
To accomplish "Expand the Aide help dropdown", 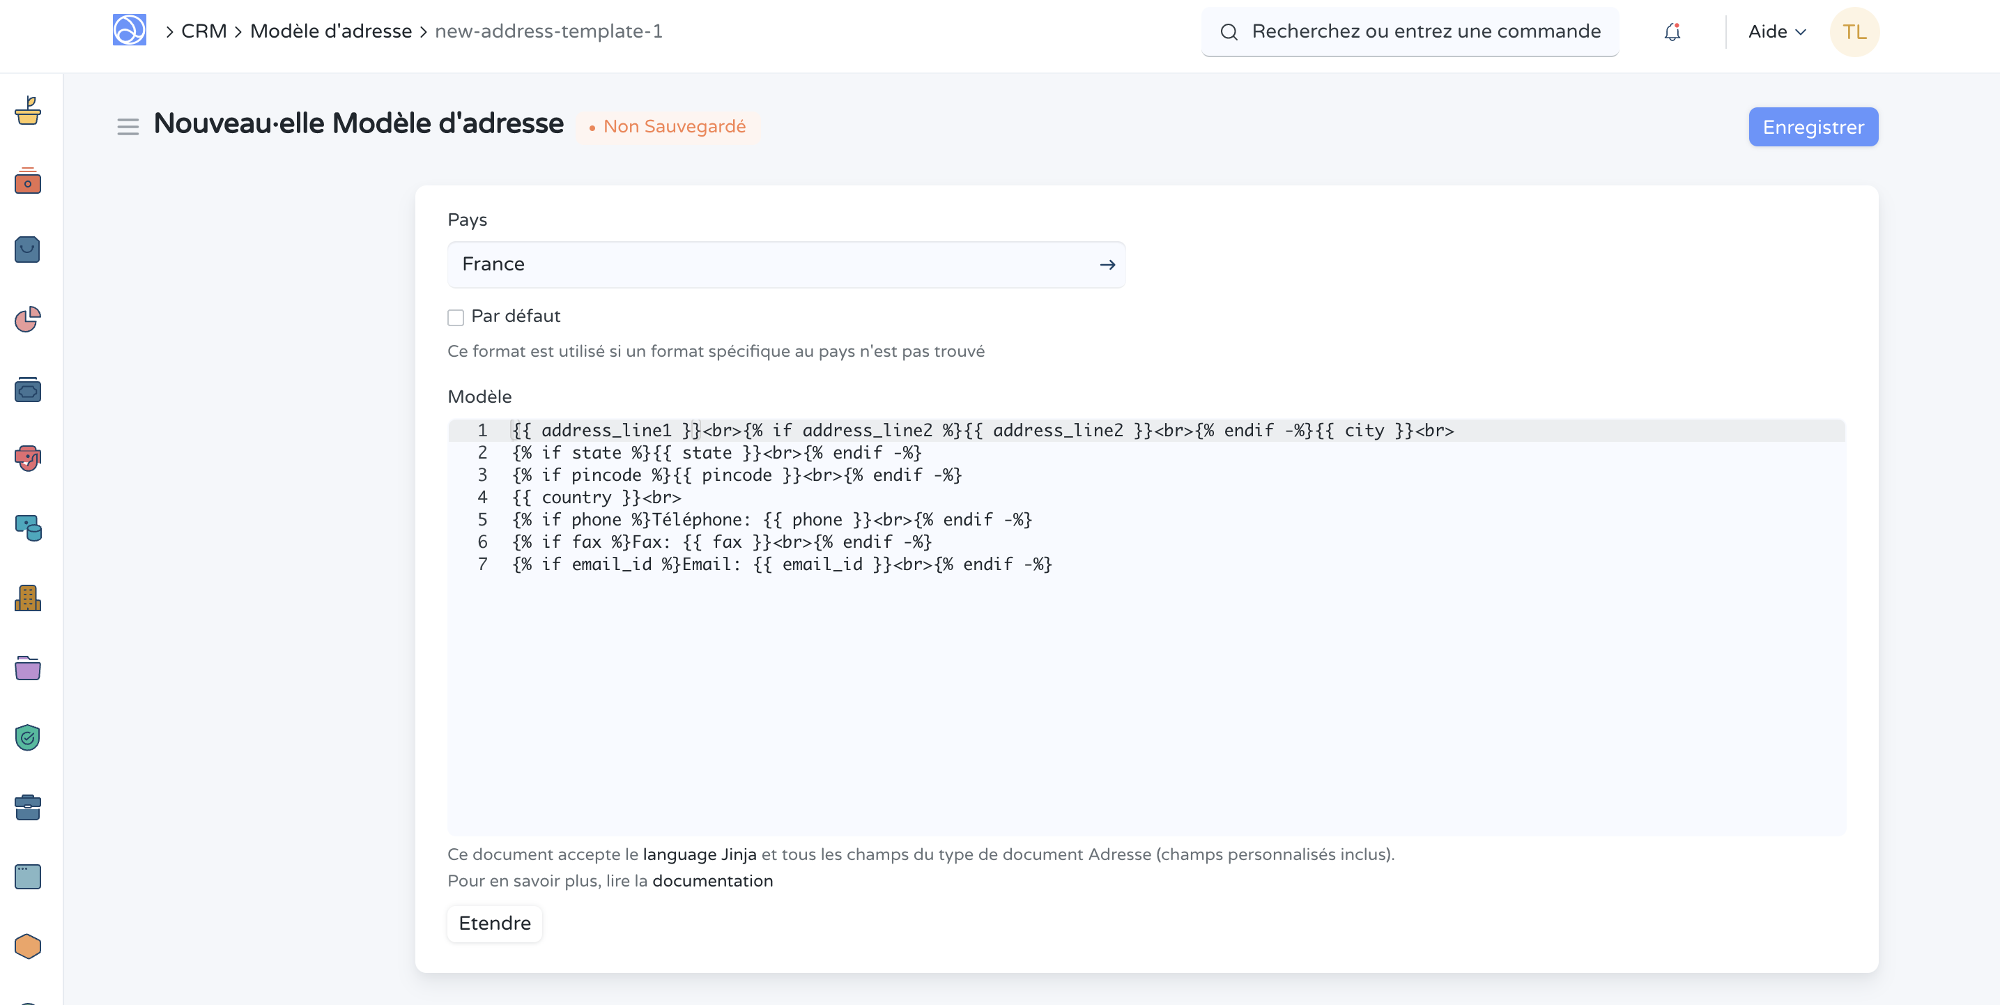I will click(x=1776, y=32).
